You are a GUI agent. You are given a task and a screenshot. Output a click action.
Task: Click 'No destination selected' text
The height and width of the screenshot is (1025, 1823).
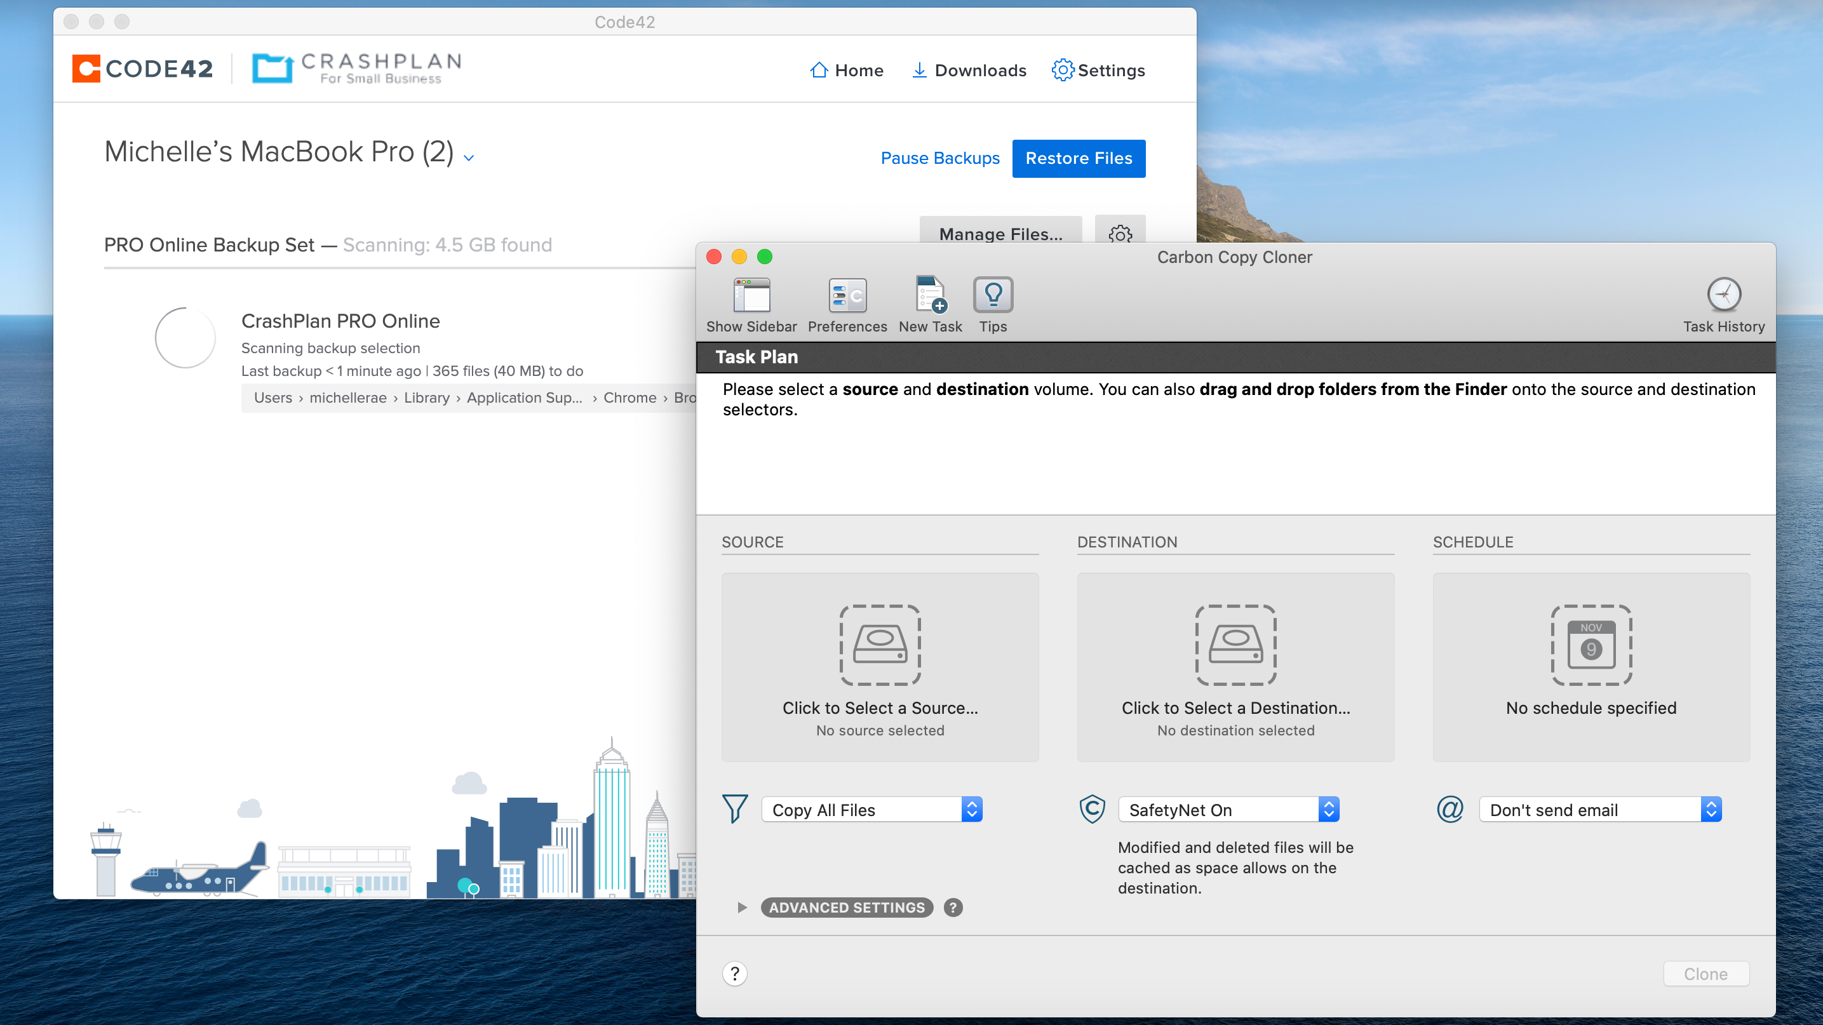click(1235, 731)
